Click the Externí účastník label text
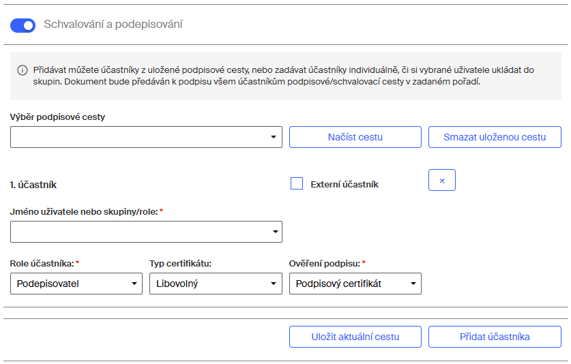 click(x=345, y=185)
